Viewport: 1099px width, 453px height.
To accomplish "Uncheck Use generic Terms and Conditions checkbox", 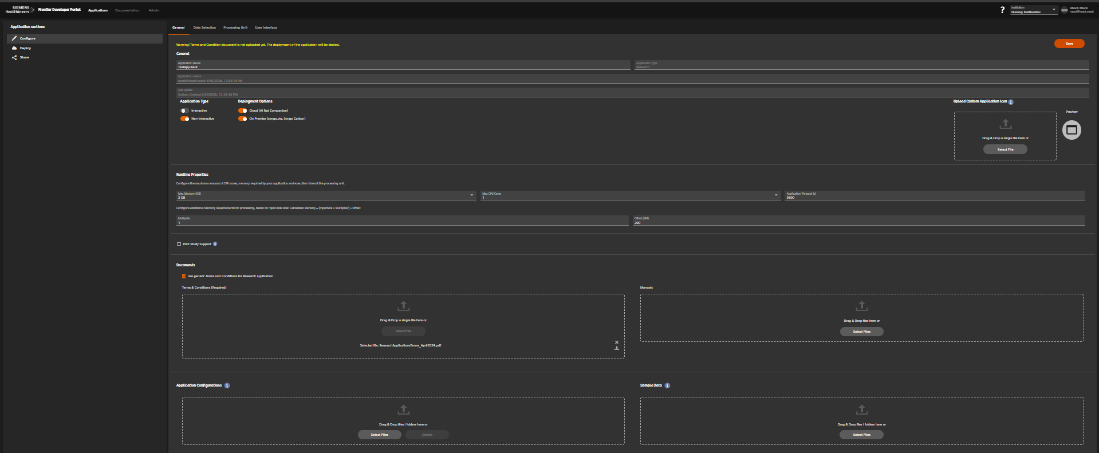I will [x=184, y=276].
